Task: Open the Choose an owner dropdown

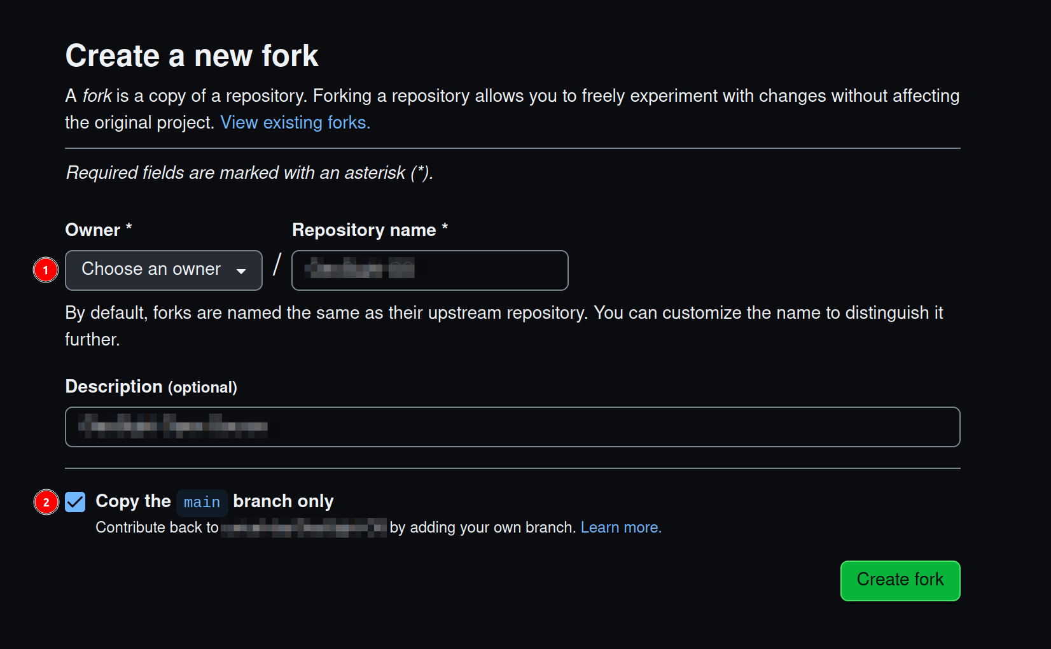Action: coord(164,270)
